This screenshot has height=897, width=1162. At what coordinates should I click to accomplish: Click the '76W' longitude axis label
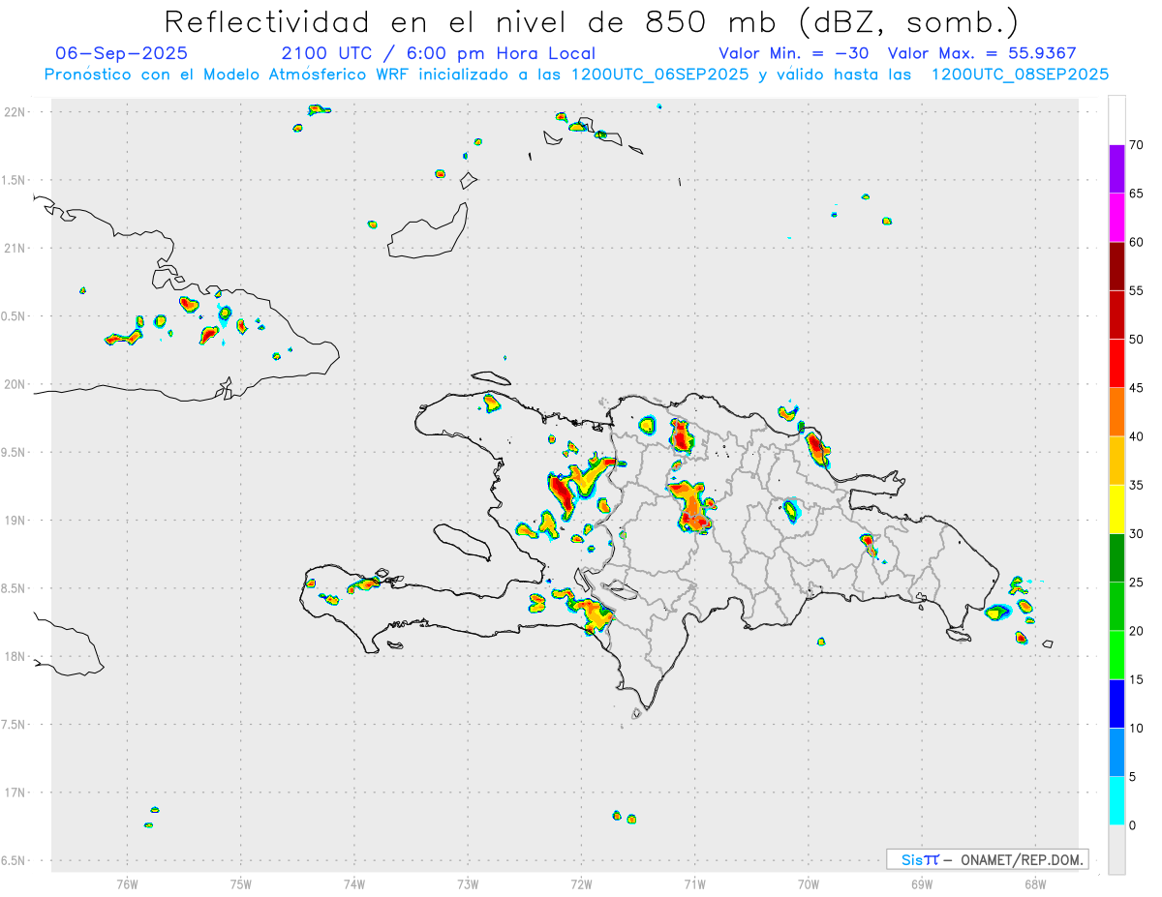pyautogui.click(x=127, y=883)
